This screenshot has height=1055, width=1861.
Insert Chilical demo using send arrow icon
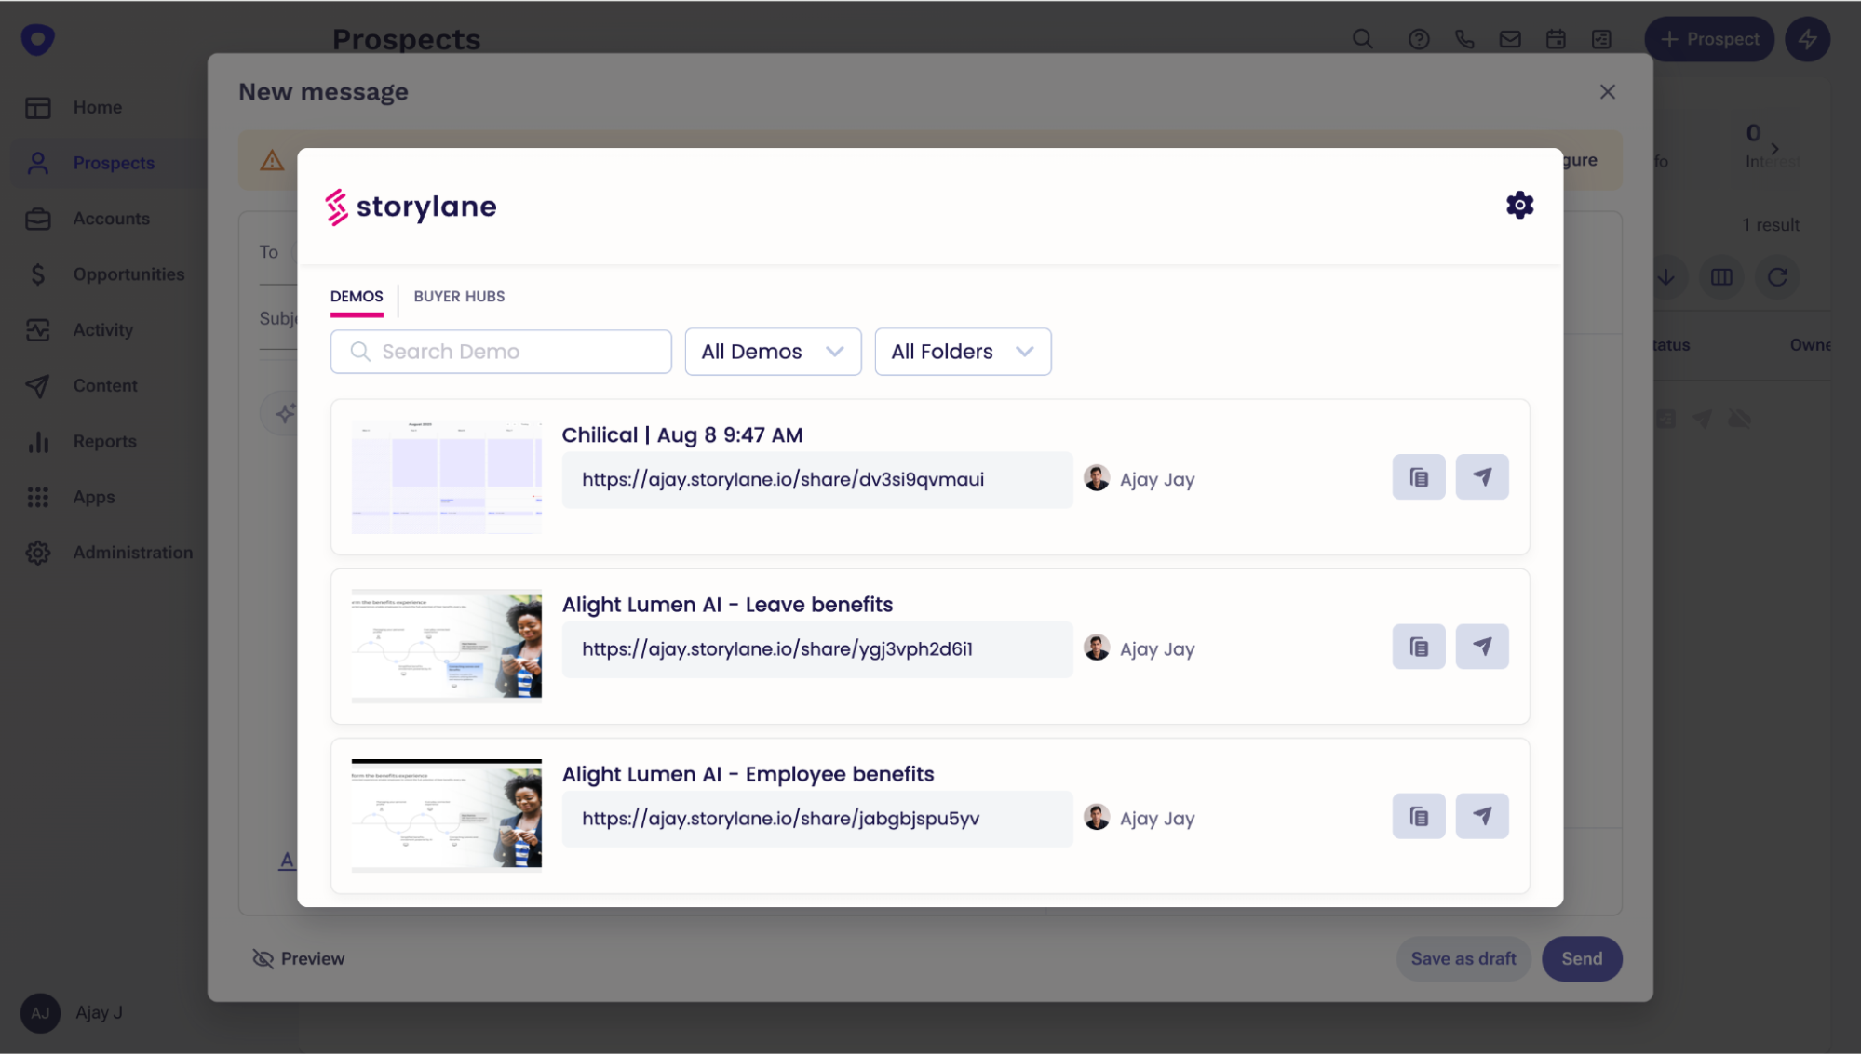(1481, 477)
